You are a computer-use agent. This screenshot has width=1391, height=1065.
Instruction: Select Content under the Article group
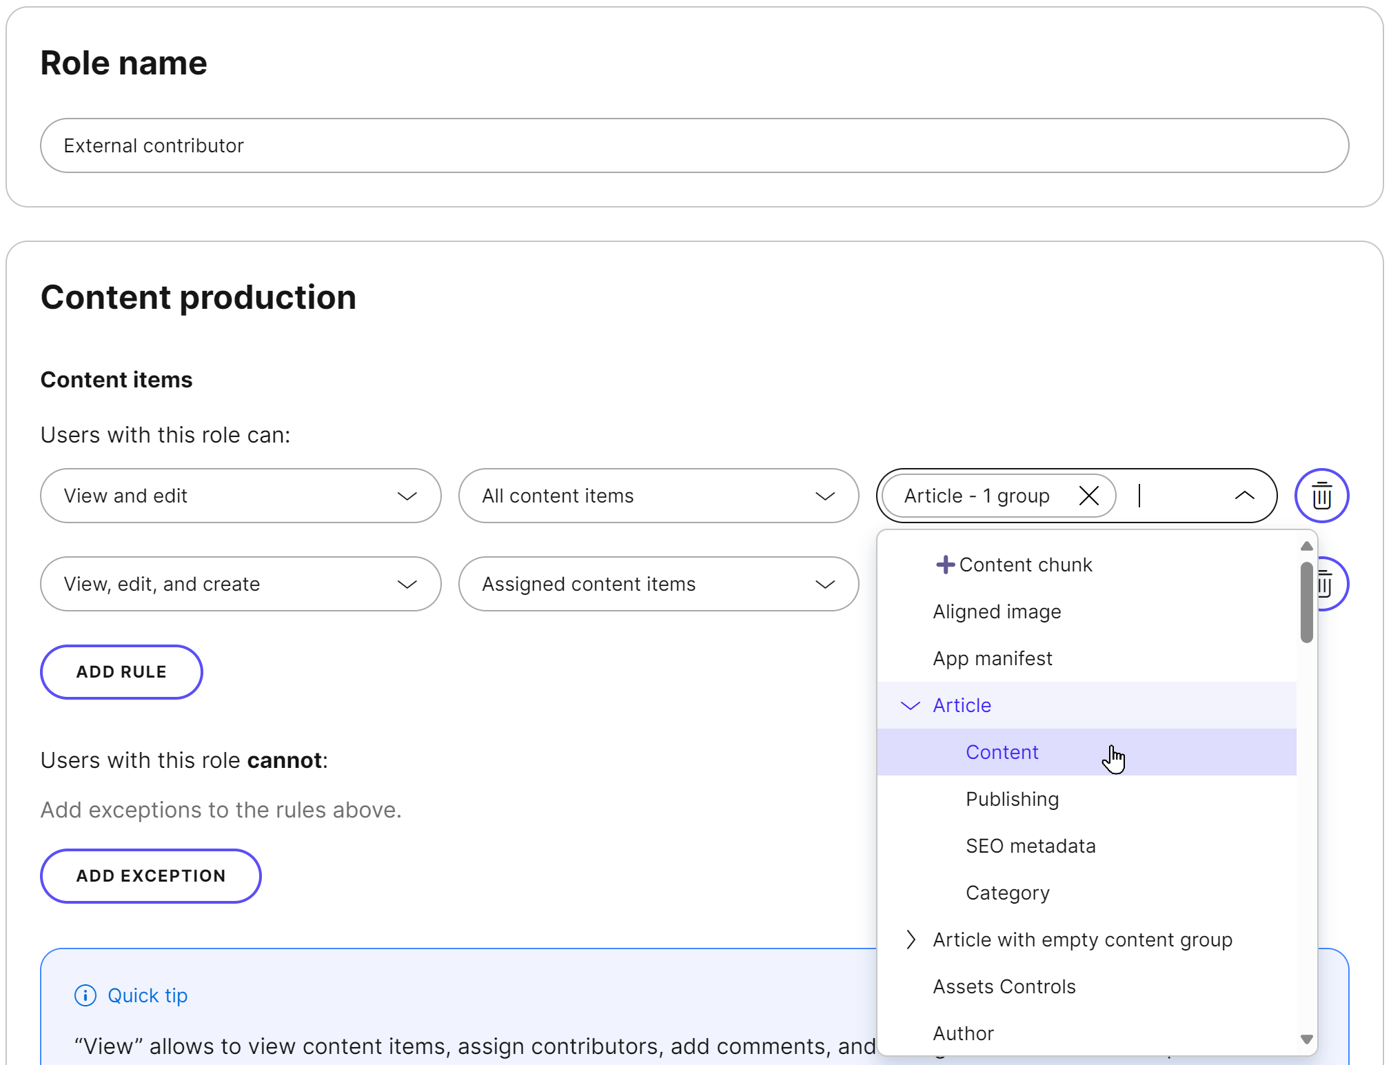(x=1002, y=752)
